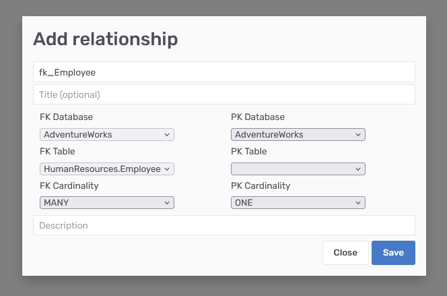Click the chevron arrow on FK Table select
This screenshot has width=447, height=296.
(167, 169)
